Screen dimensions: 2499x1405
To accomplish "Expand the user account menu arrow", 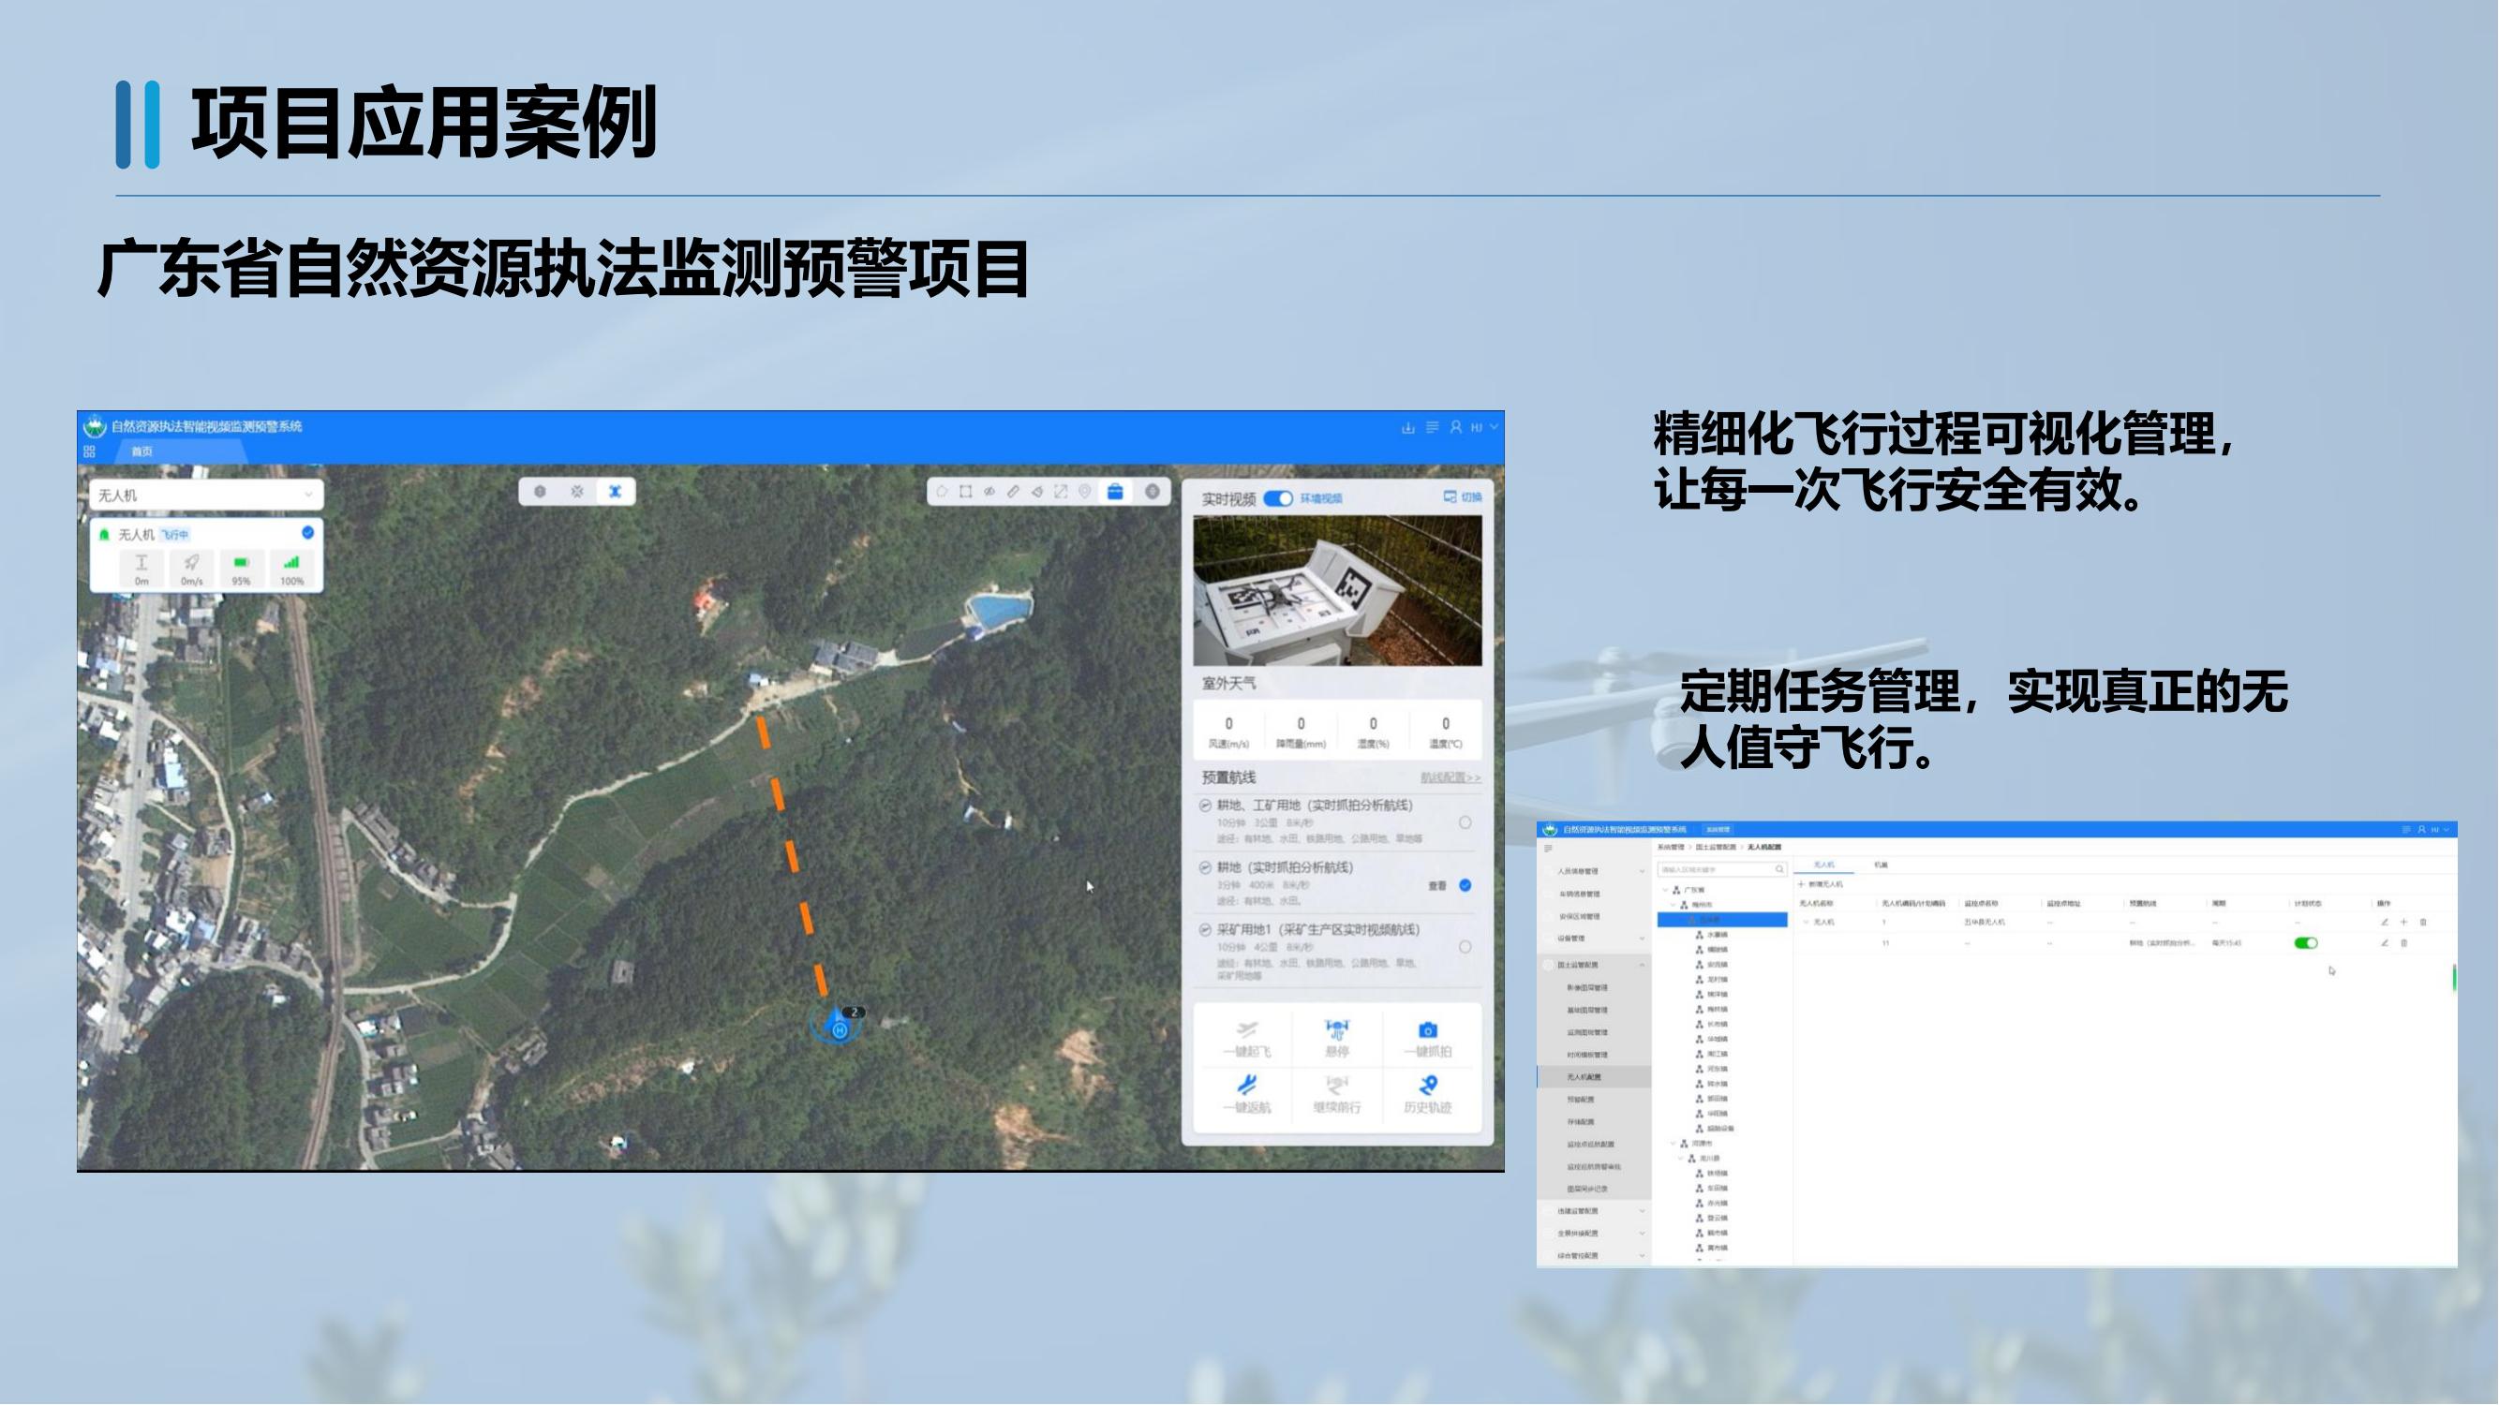I will (1494, 426).
